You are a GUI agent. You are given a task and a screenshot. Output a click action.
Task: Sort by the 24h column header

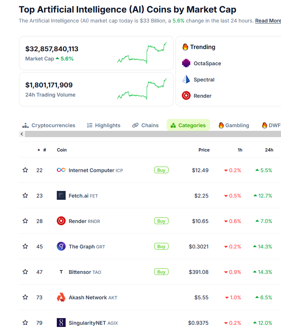coord(269,150)
